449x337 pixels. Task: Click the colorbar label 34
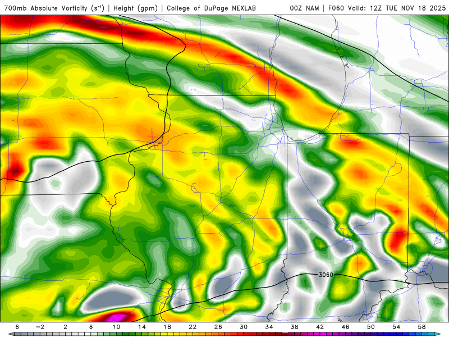(x=269, y=327)
